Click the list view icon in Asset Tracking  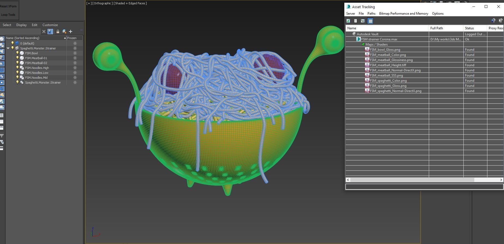[x=356, y=21]
